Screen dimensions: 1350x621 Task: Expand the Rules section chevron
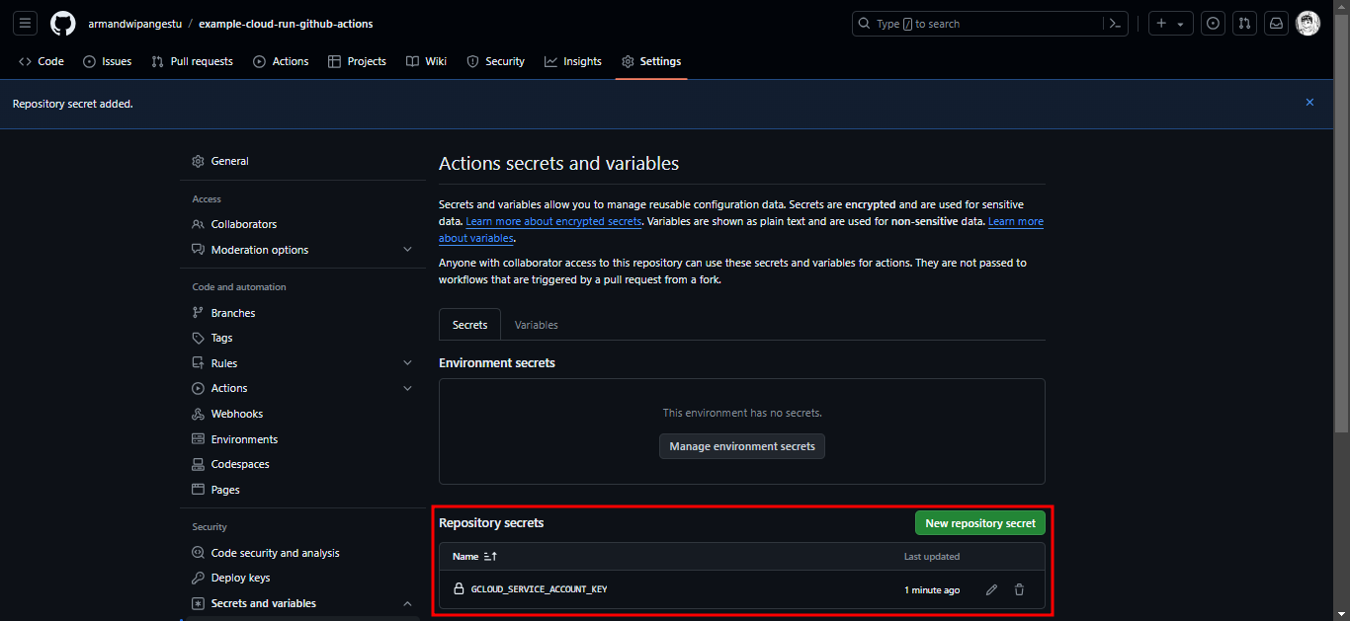407,362
